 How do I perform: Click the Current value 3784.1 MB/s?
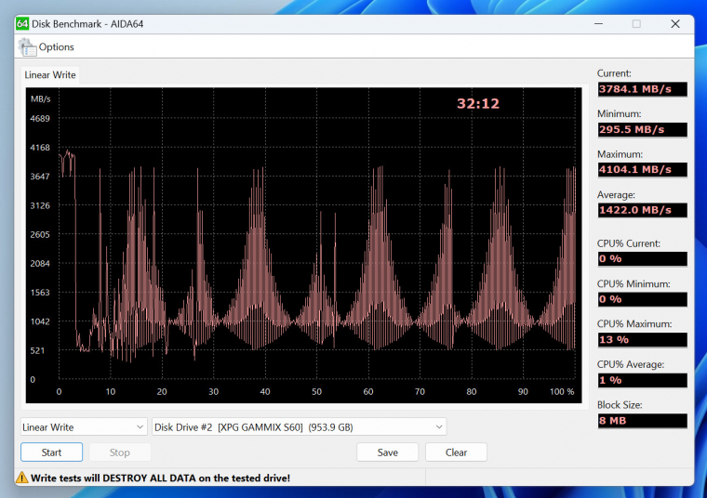pyautogui.click(x=643, y=89)
